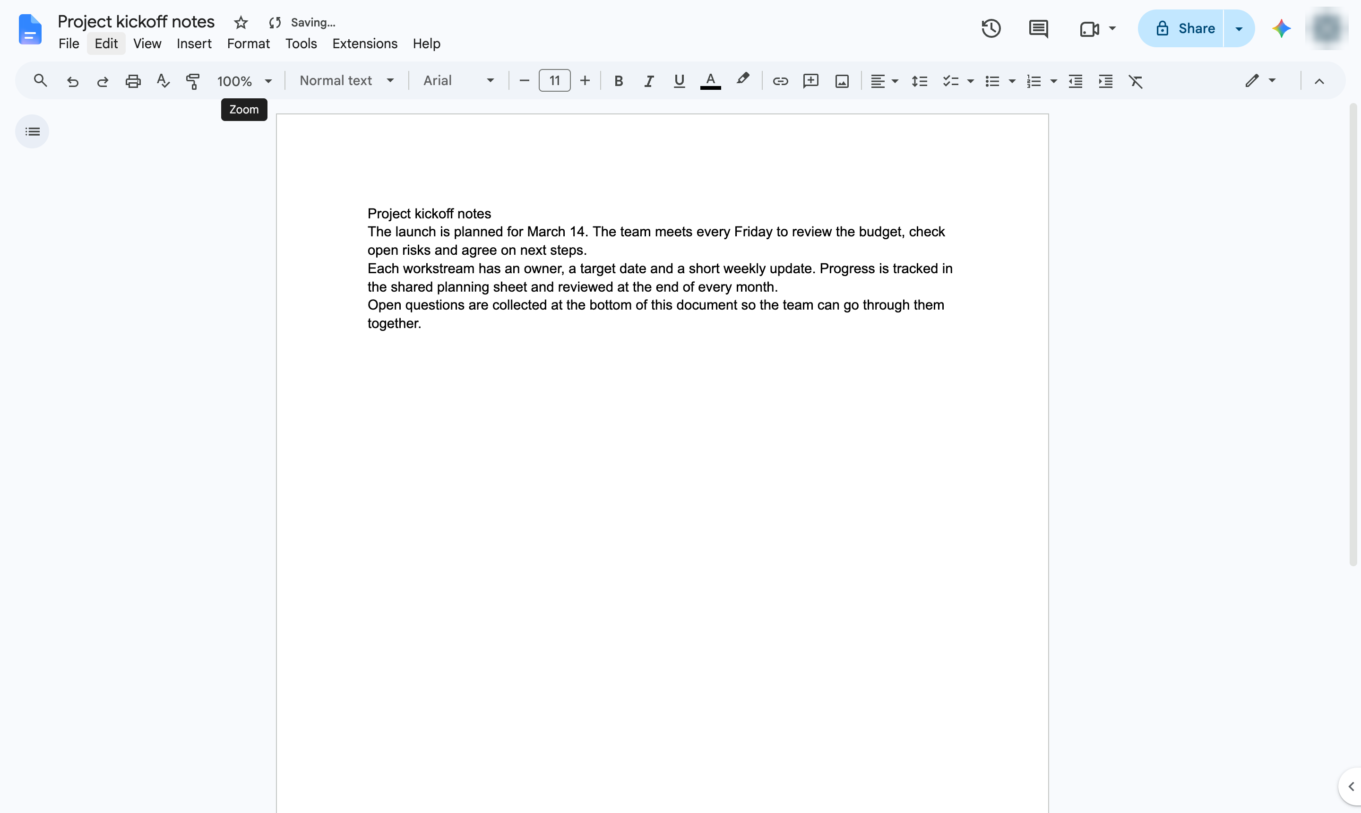Open the Format menu

[x=248, y=43]
